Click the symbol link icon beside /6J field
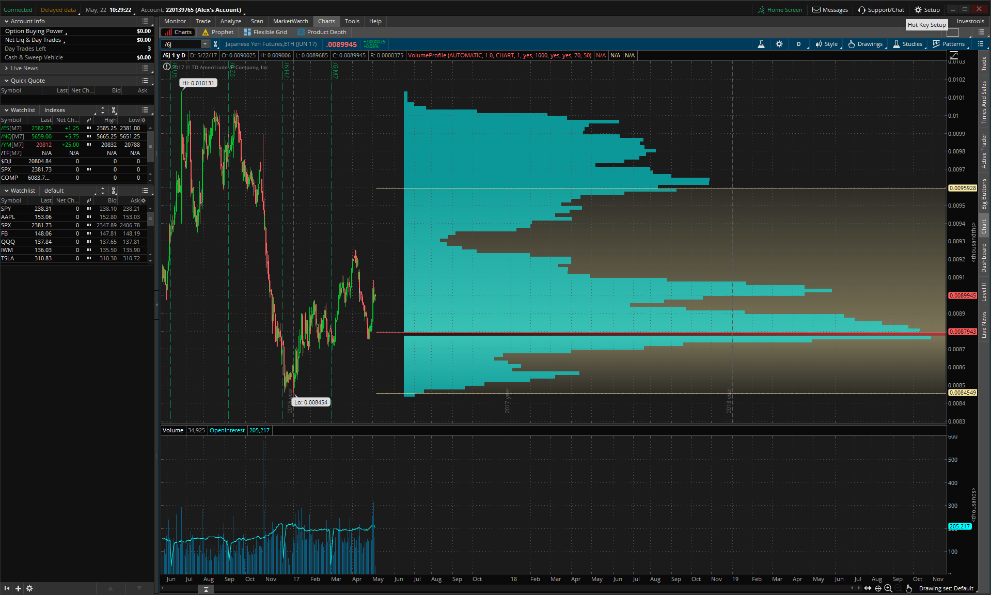Viewport: 991px width, 595px height. [216, 44]
